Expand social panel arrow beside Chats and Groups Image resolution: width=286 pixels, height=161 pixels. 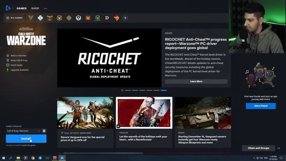pyautogui.click(x=279, y=148)
